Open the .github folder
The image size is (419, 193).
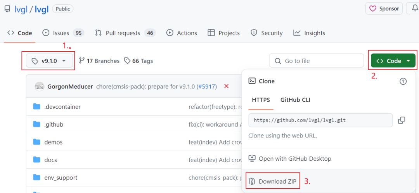(54, 124)
